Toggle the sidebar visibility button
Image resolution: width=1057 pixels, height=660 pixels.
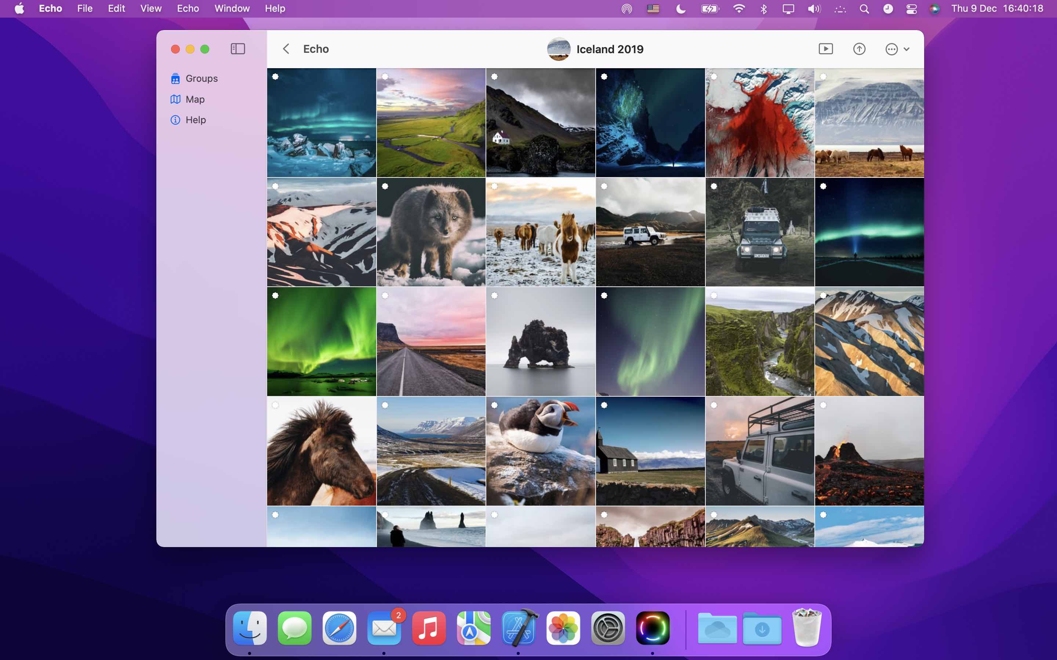click(237, 49)
